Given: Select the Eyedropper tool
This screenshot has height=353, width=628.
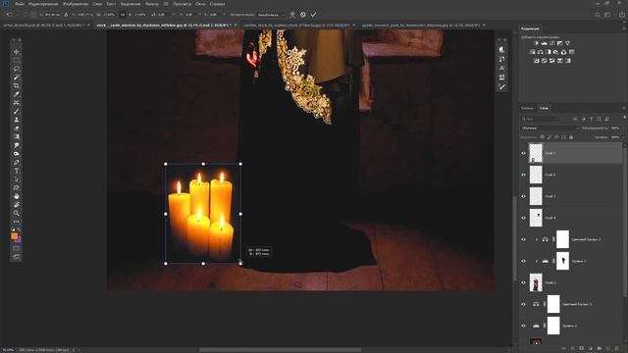Looking at the screenshot, I should pyautogui.click(x=16, y=94).
